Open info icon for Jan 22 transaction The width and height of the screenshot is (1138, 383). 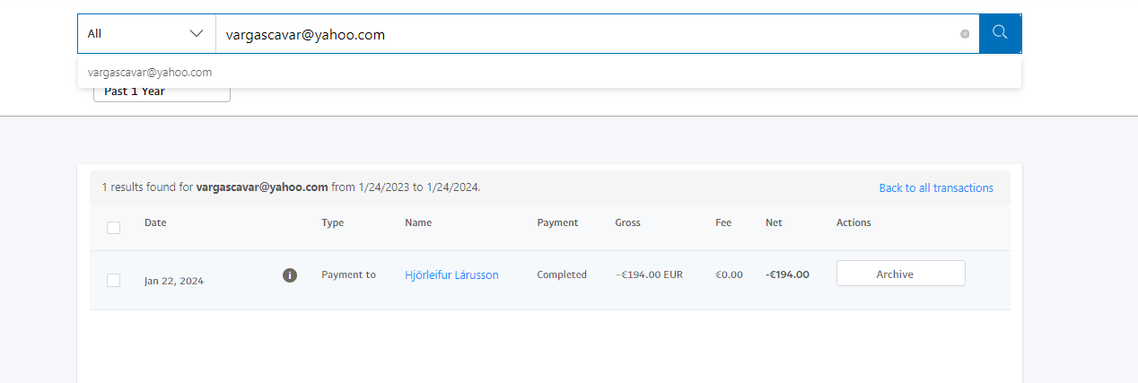(290, 275)
